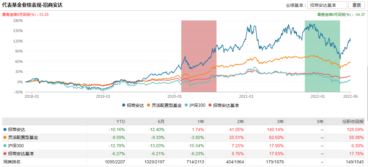Select the 6月 column header
The height and width of the screenshot is (167, 368).
[161, 122]
